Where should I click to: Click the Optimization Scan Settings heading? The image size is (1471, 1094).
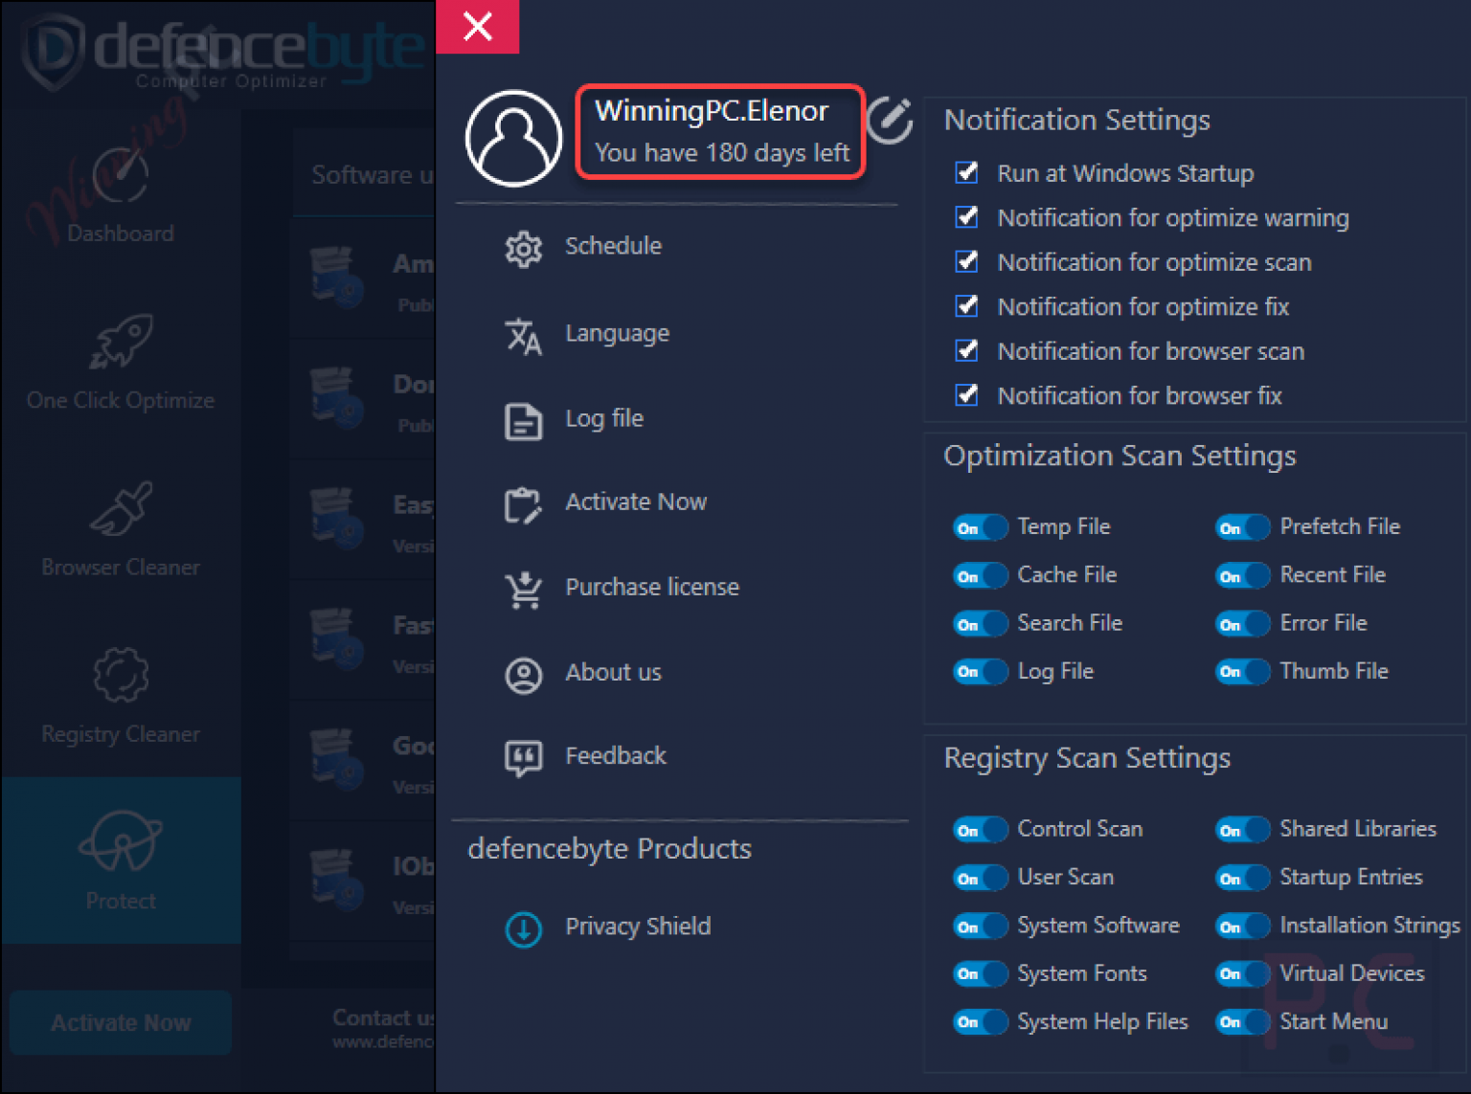(x=1120, y=457)
